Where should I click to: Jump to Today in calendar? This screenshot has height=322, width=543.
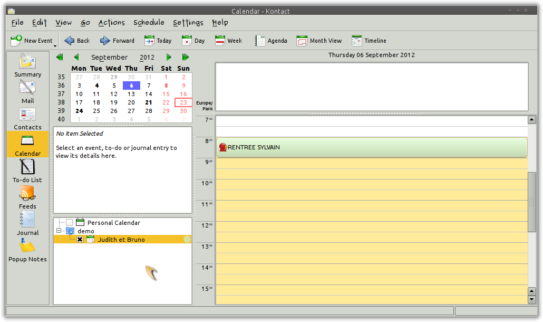click(158, 41)
